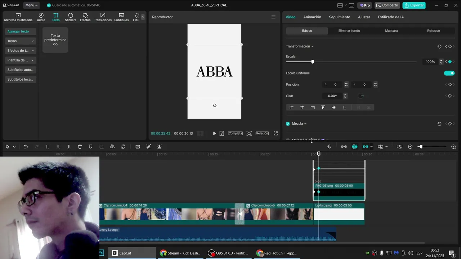Adjust the Escala slider handle
Viewport: 461px width, 259px height.
pyautogui.click(x=313, y=62)
